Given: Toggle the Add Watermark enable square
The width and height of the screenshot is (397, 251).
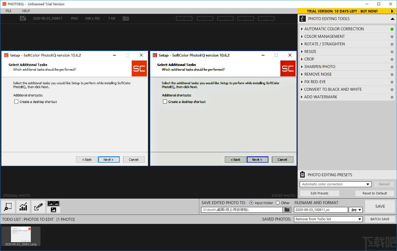Looking at the screenshot, I should click(392, 97).
